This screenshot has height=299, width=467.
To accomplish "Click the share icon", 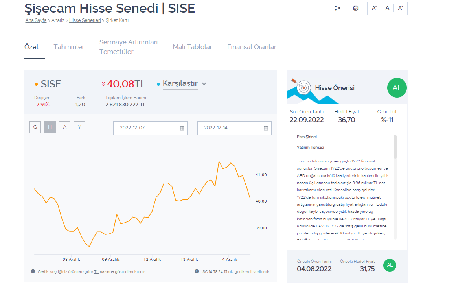I will (337, 8).
